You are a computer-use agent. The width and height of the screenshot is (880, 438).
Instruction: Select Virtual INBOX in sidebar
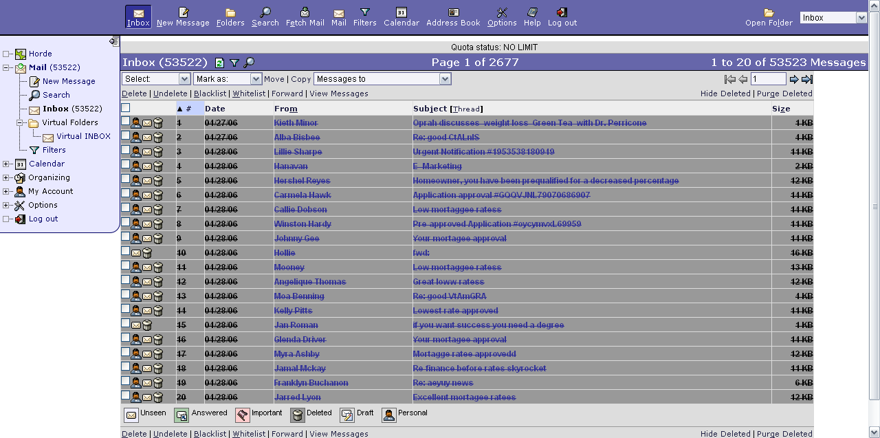pos(83,136)
